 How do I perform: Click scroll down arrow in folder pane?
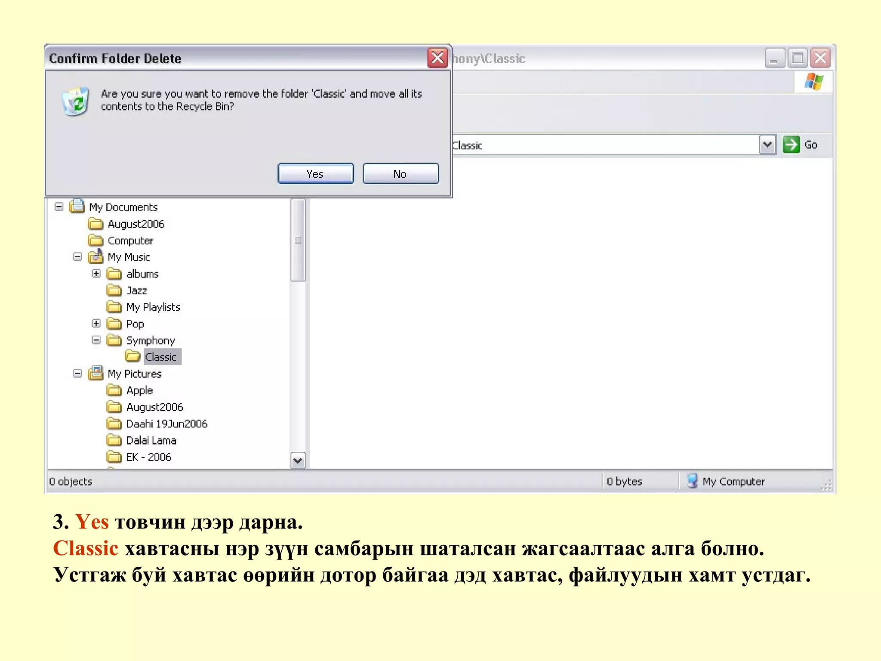[x=298, y=460]
